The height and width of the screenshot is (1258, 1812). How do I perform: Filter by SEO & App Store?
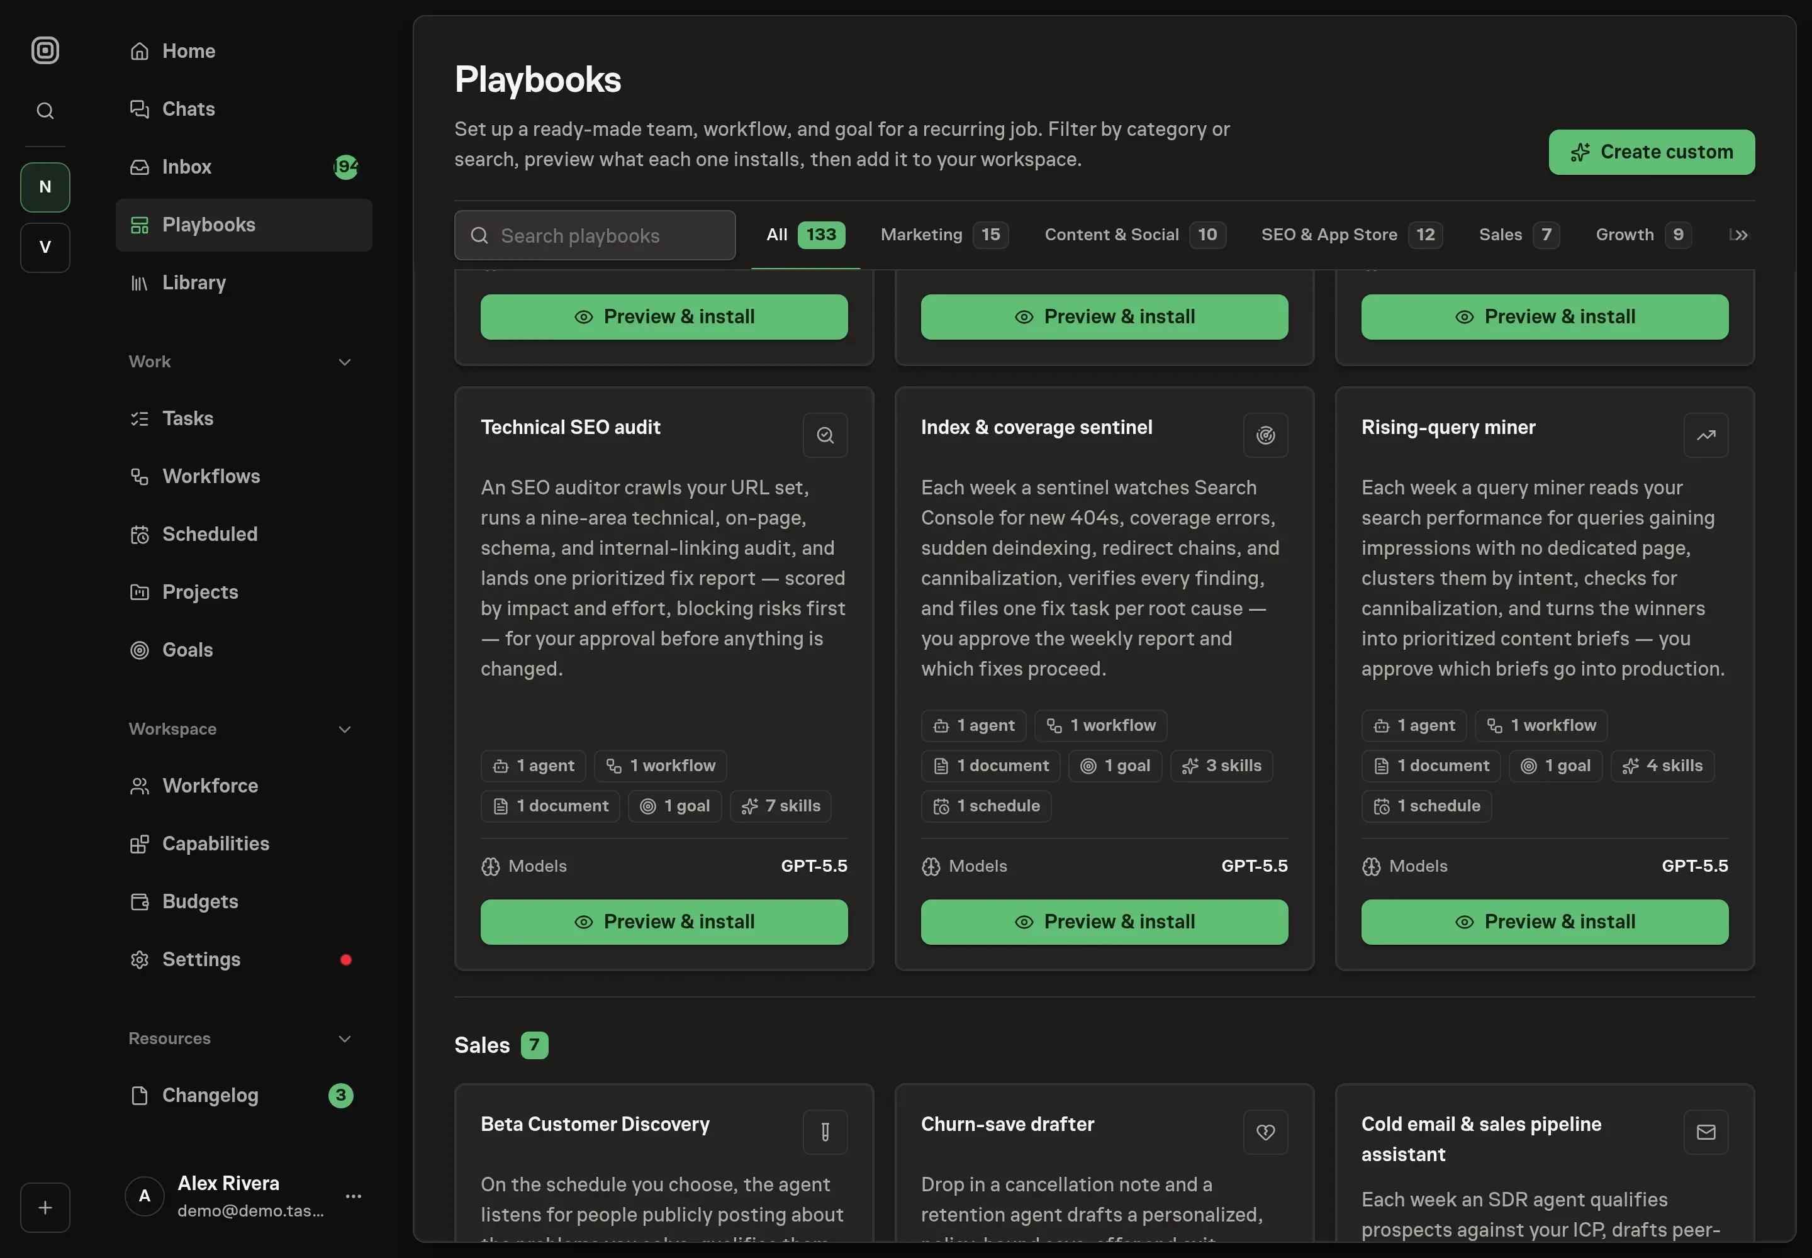pos(1351,235)
